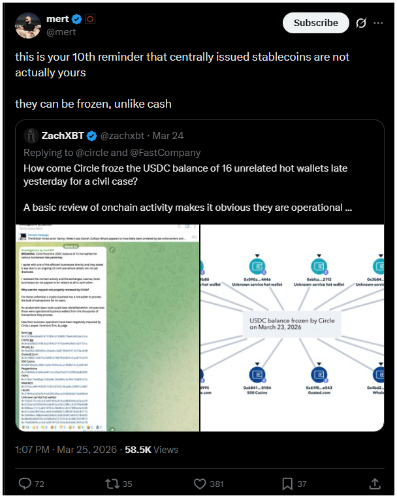Click mert's blue verified badge
The image size is (397, 498).
(x=77, y=19)
